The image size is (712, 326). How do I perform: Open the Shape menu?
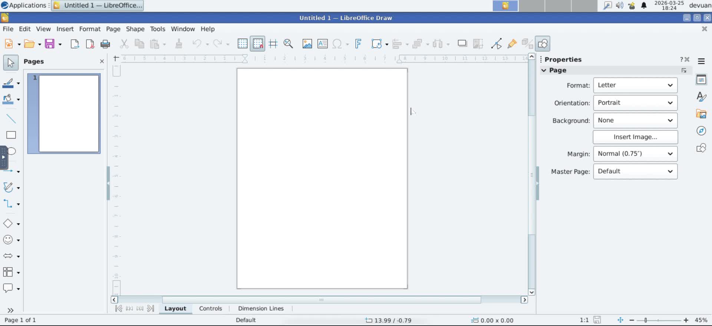pyautogui.click(x=135, y=29)
